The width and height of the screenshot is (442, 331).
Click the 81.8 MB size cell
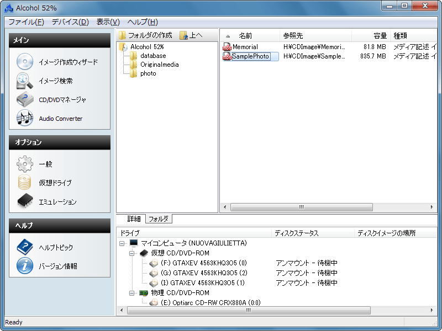point(375,47)
